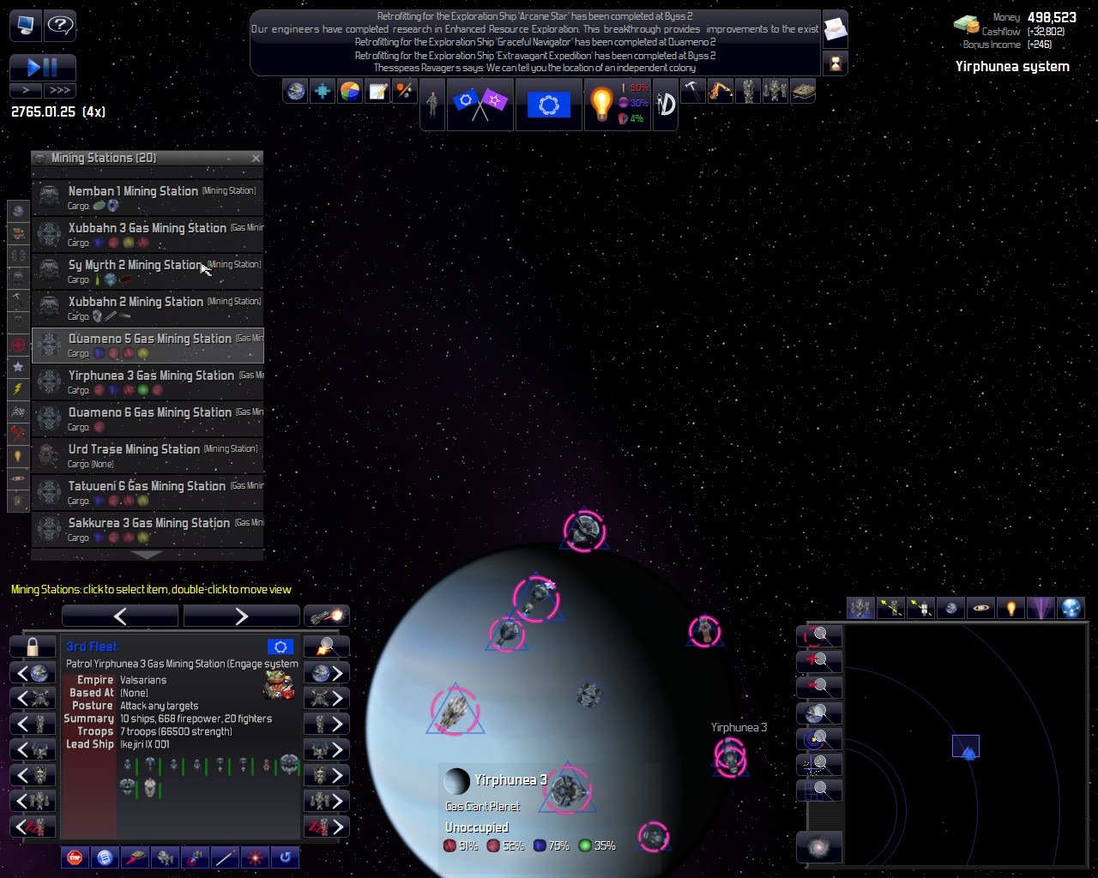This screenshot has height=878, width=1098.
Task: Zoom to system orbit magnifier button
Action: [819, 738]
